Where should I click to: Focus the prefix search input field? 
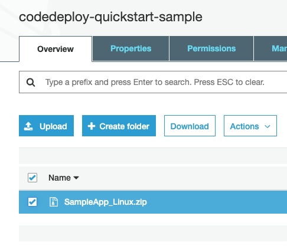pyautogui.click(x=153, y=82)
